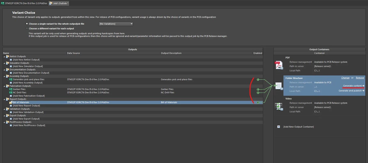Click 'Gerber Files' in Output Description column
The height and width of the screenshot is (163, 368).
[x=167, y=89]
